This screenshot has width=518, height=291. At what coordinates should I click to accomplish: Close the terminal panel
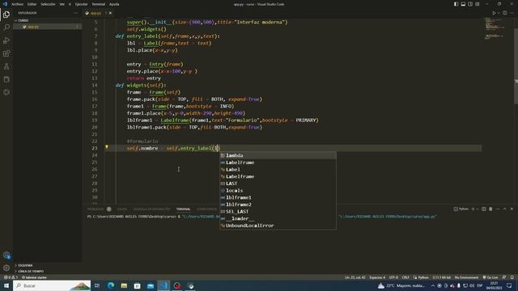pos(512,209)
